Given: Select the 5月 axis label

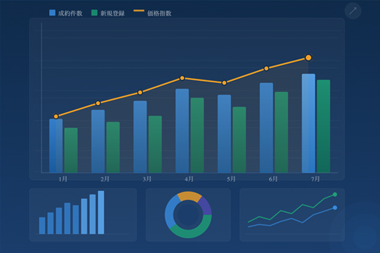Looking at the screenshot, I should pyautogui.click(x=231, y=179).
